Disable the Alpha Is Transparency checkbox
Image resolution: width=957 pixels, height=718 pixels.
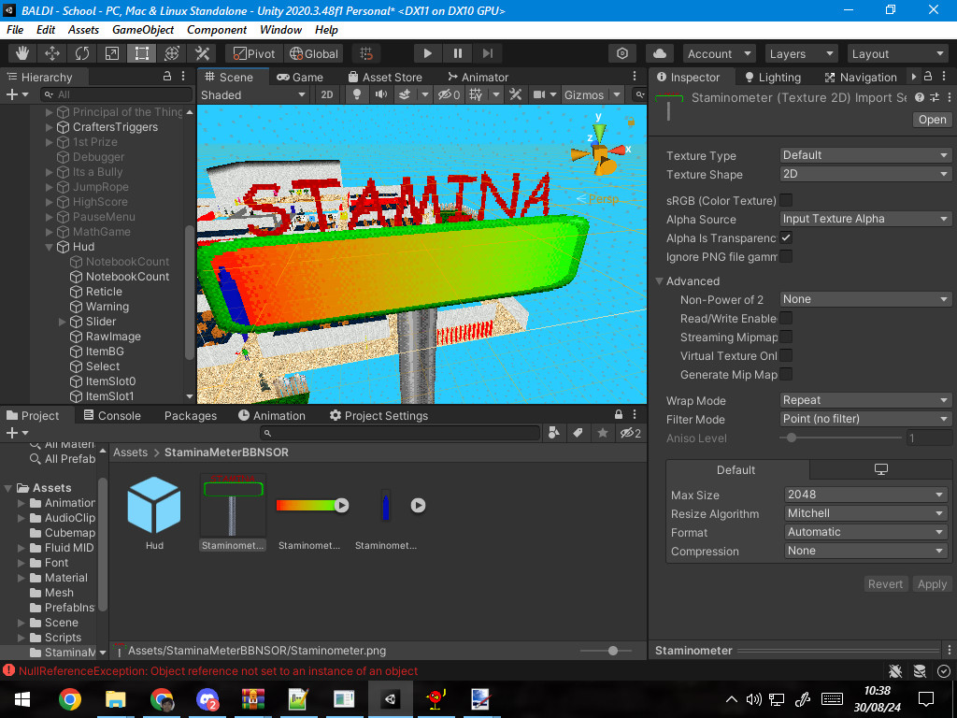point(786,237)
